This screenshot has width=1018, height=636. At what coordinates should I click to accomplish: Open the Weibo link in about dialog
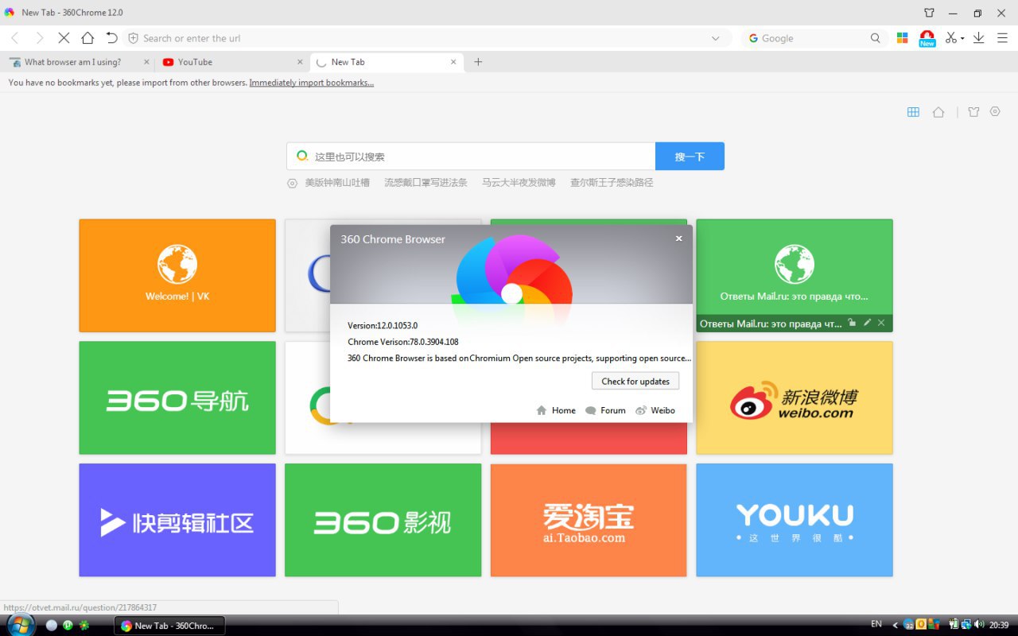(x=655, y=410)
